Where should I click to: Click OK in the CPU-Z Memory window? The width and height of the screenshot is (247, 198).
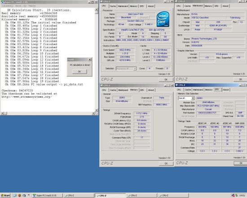point(166,164)
